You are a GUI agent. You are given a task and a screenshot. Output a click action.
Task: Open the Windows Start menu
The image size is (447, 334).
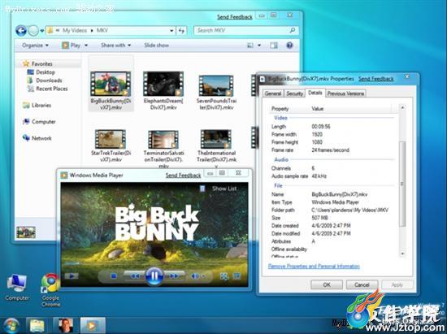(x=11, y=326)
